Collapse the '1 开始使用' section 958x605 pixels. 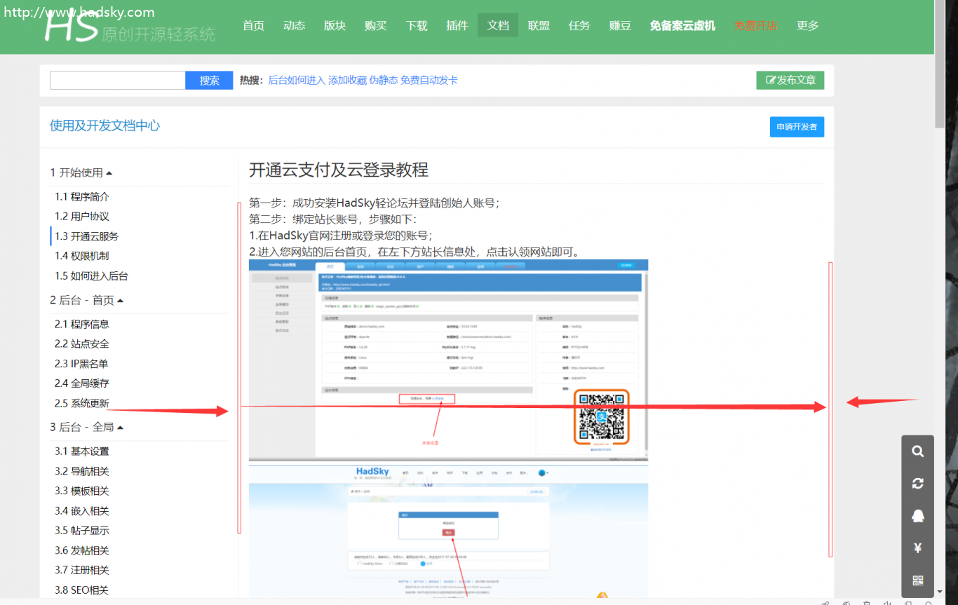click(x=81, y=172)
